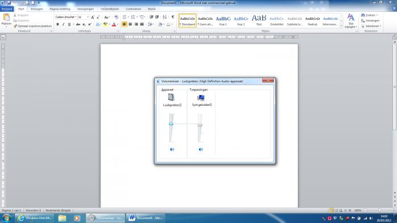397x223 pixels.
Task: Toggle Bold formatting
Action: coord(58,24)
